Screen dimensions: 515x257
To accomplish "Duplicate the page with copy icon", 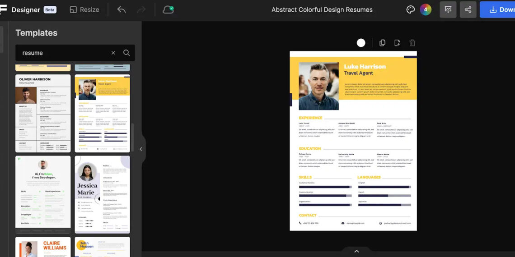I will (382, 43).
